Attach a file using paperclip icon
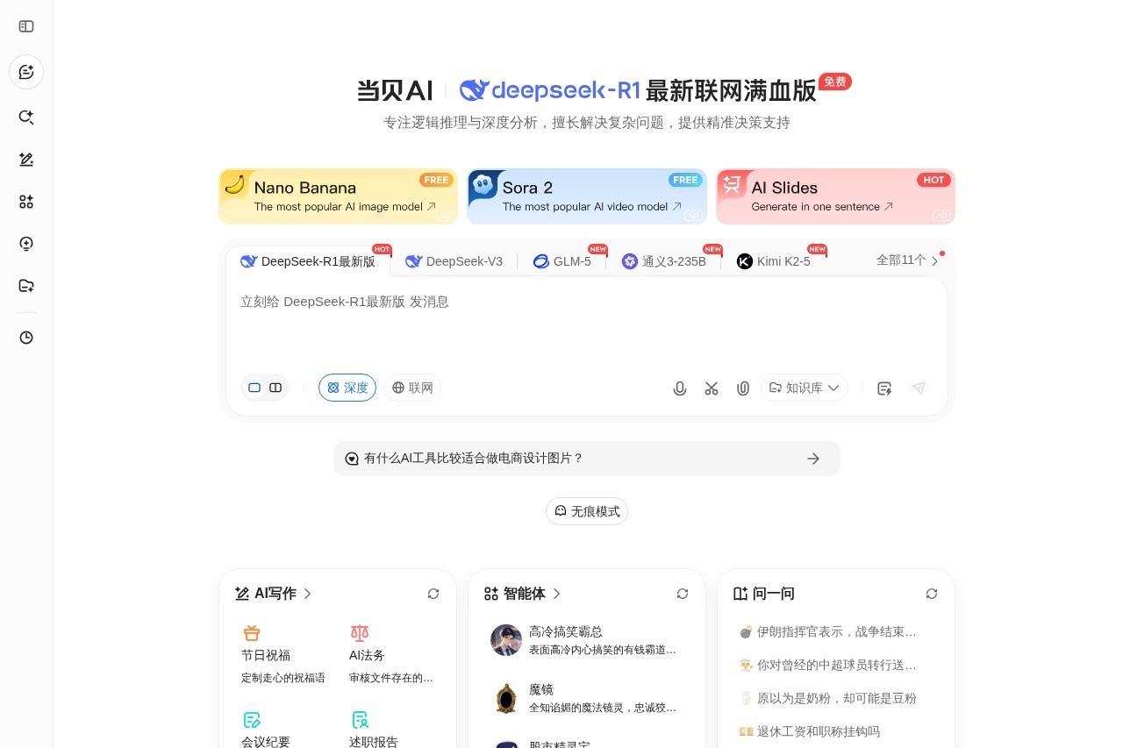The width and height of the screenshot is (1123, 748). click(743, 388)
